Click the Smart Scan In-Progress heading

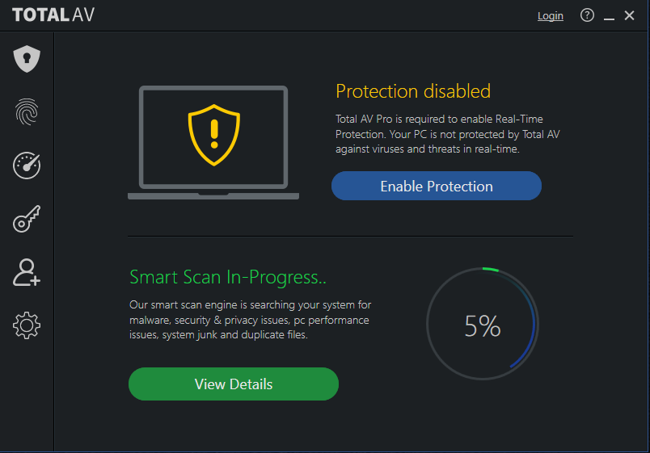[228, 277]
